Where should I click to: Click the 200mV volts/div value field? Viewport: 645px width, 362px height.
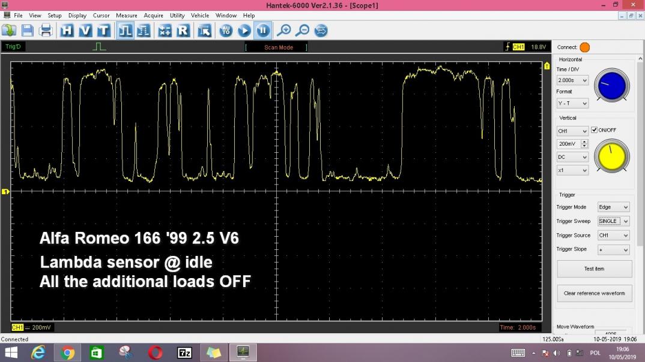tap(569, 144)
